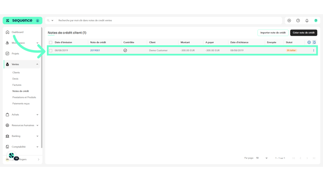
Task: Open the green help question mark
Action: [x=316, y=21]
